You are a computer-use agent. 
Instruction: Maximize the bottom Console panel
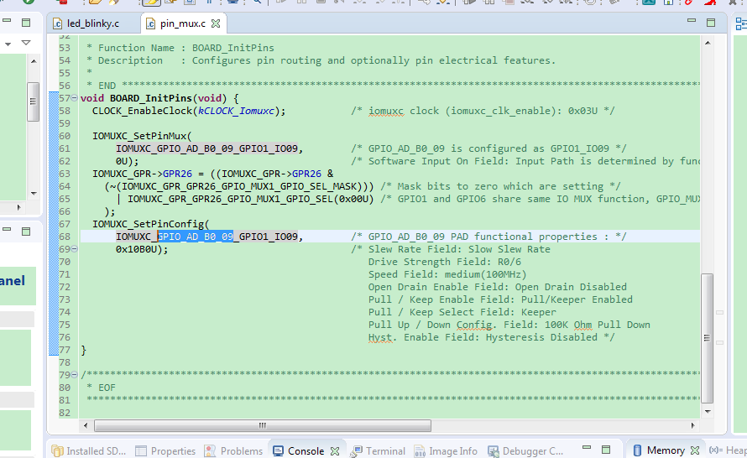click(606, 450)
